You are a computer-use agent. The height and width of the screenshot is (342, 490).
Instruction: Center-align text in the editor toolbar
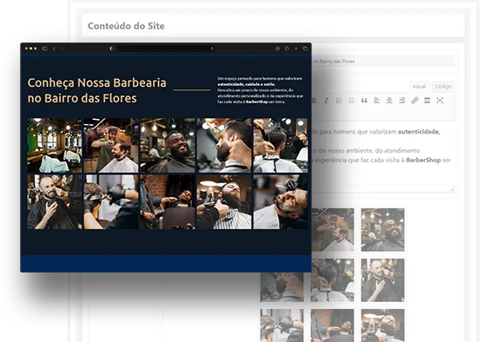tap(389, 101)
